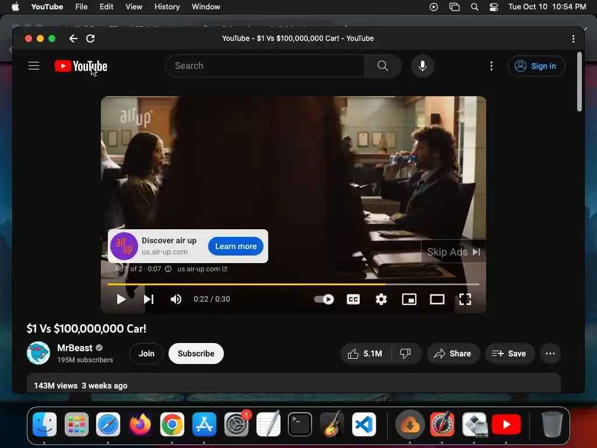Open YouTube app icon in dock
Screen dimensions: 597x448
tap(506, 425)
